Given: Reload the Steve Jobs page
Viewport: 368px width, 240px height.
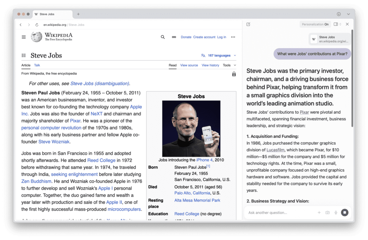Looking at the screenshot, I should pos(37,25).
